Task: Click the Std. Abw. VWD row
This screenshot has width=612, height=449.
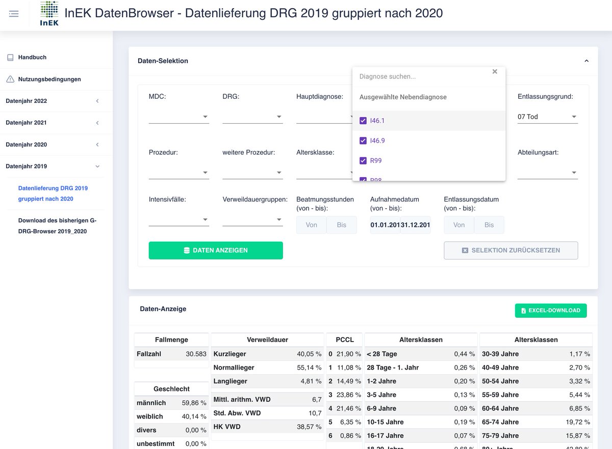Action: [268, 413]
